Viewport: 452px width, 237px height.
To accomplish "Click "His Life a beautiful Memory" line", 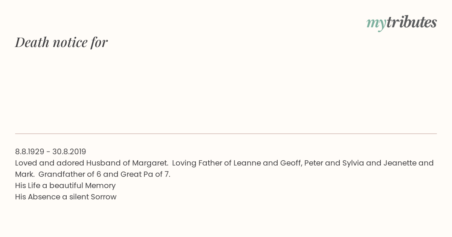I will coord(65,185).
